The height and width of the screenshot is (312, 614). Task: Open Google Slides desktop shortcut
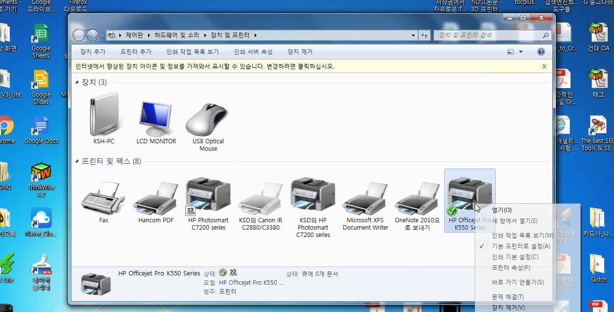coord(41,88)
